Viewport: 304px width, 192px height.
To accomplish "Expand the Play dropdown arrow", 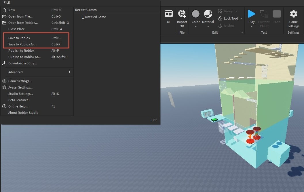I will click(x=251, y=26).
